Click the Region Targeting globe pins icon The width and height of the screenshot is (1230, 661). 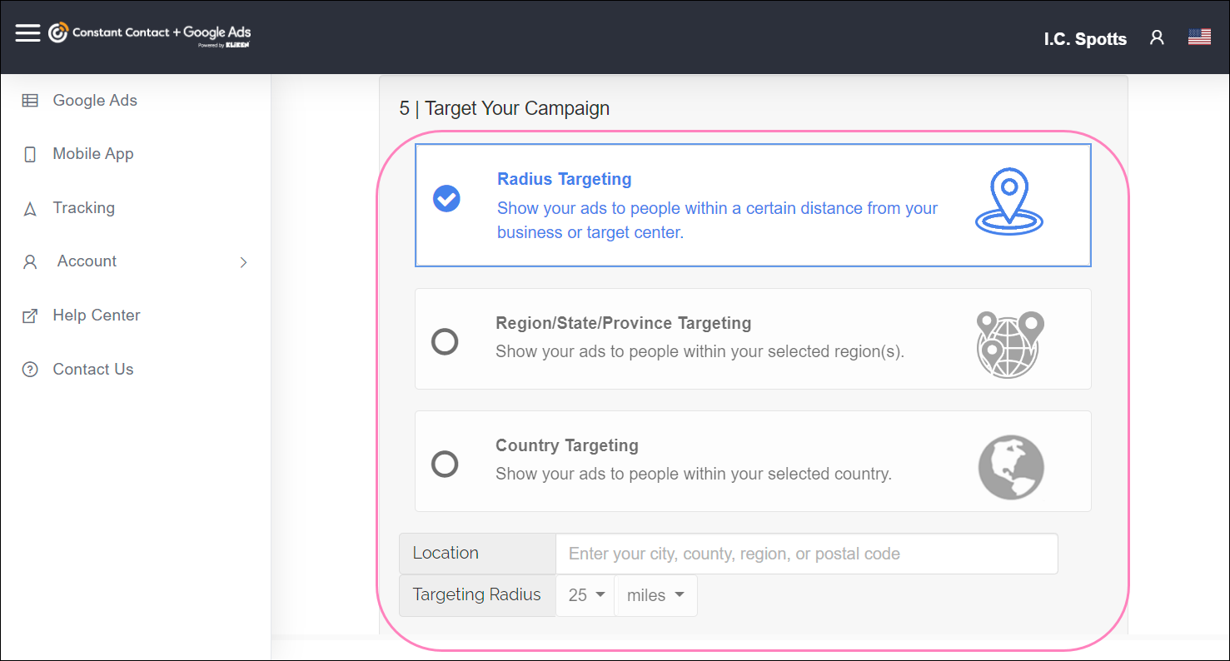coord(1010,345)
